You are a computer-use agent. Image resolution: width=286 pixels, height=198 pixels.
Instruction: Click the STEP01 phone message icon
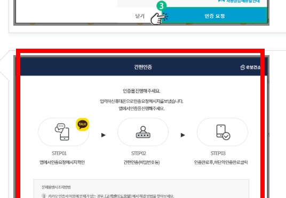pyautogui.click(x=62, y=132)
